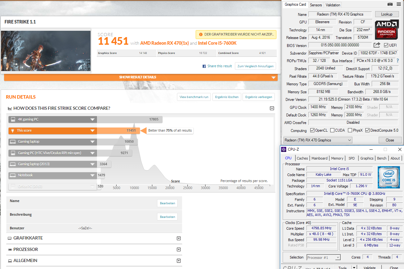Click the Fire Strike preview thumbnail
The width and height of the screenshot is (404, 269).
(46, 51)
